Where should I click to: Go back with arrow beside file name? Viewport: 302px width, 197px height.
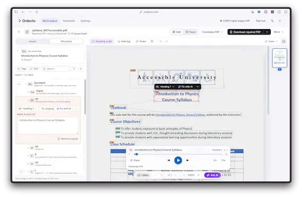coord(19,32)
